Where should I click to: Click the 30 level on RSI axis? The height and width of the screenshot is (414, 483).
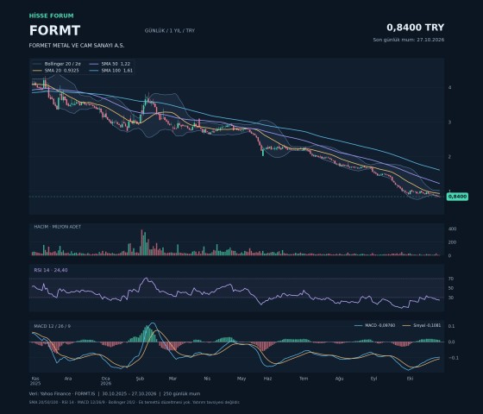(x=451, y=298)
